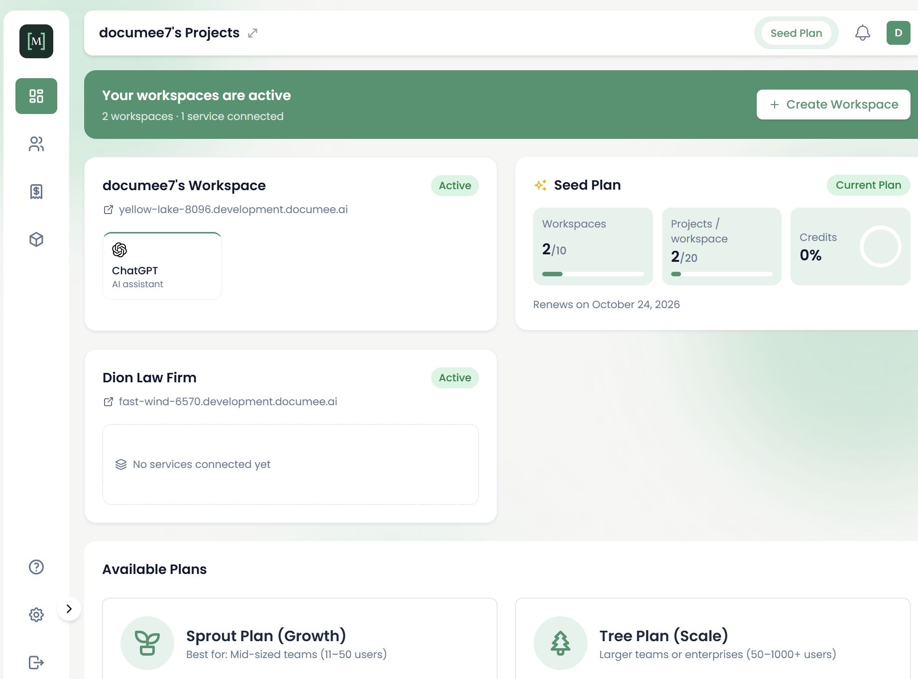Screen dimensions: 918x679
Task: Click the Documee [M] logo
Action: tap(36, 41)
